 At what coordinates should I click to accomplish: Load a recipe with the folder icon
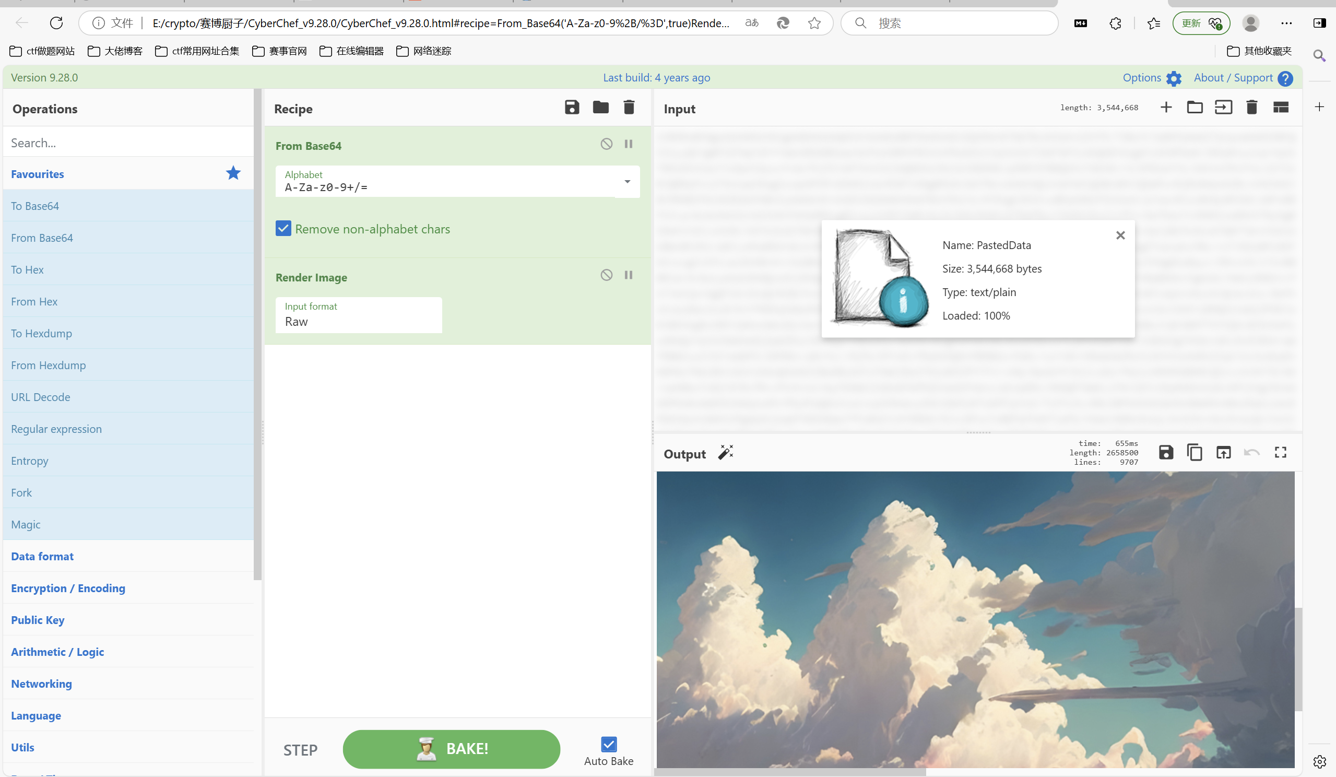click(600, 108)
